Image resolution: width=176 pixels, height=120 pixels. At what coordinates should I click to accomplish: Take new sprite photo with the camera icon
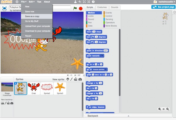[80, 79]
